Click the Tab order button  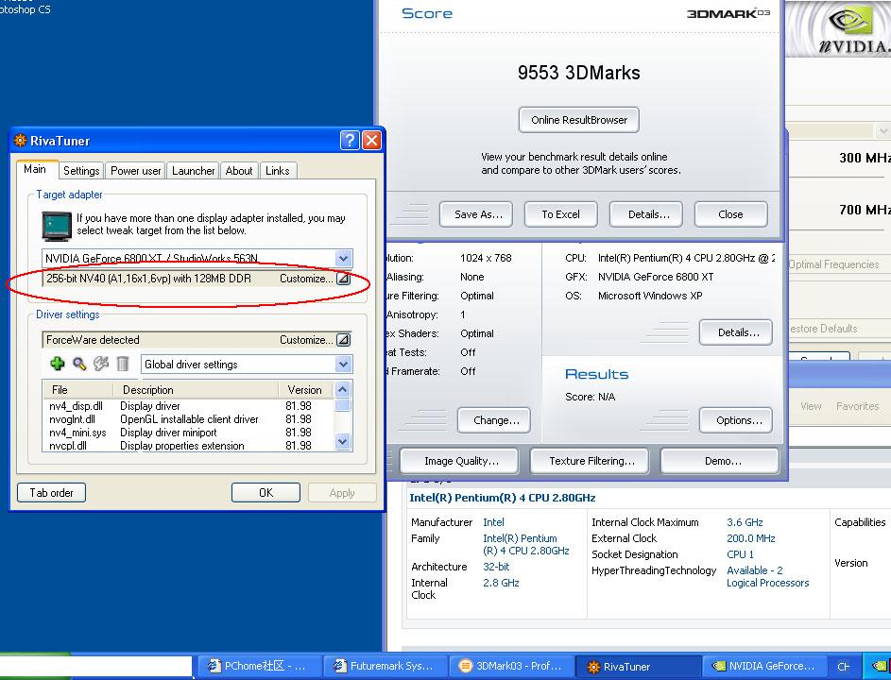point(51,493)
